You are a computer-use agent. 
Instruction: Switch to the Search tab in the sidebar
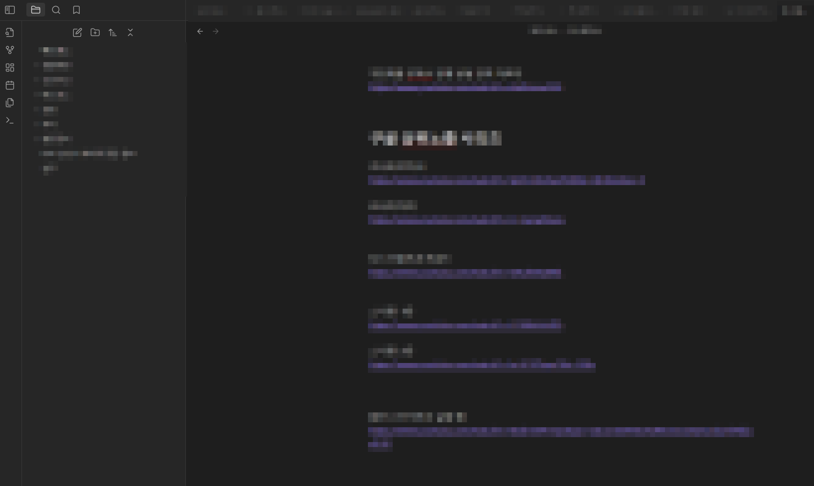point(56,10)
